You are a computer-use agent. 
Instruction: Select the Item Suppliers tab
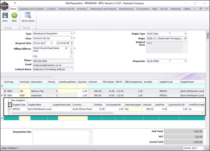pyautogui.click(x=18, y=100)
